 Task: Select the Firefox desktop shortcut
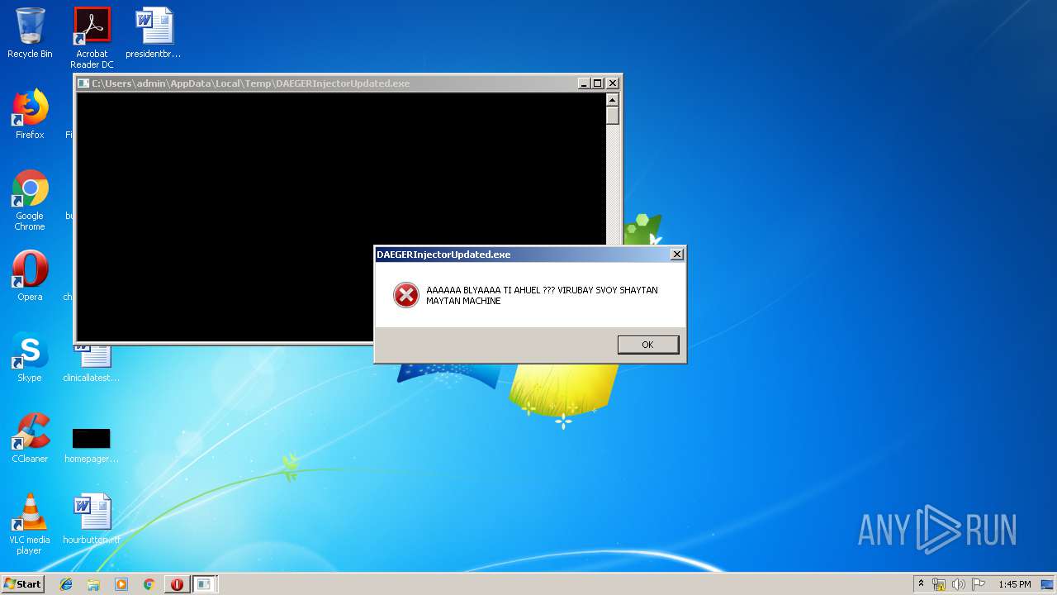tap(30, 114)
